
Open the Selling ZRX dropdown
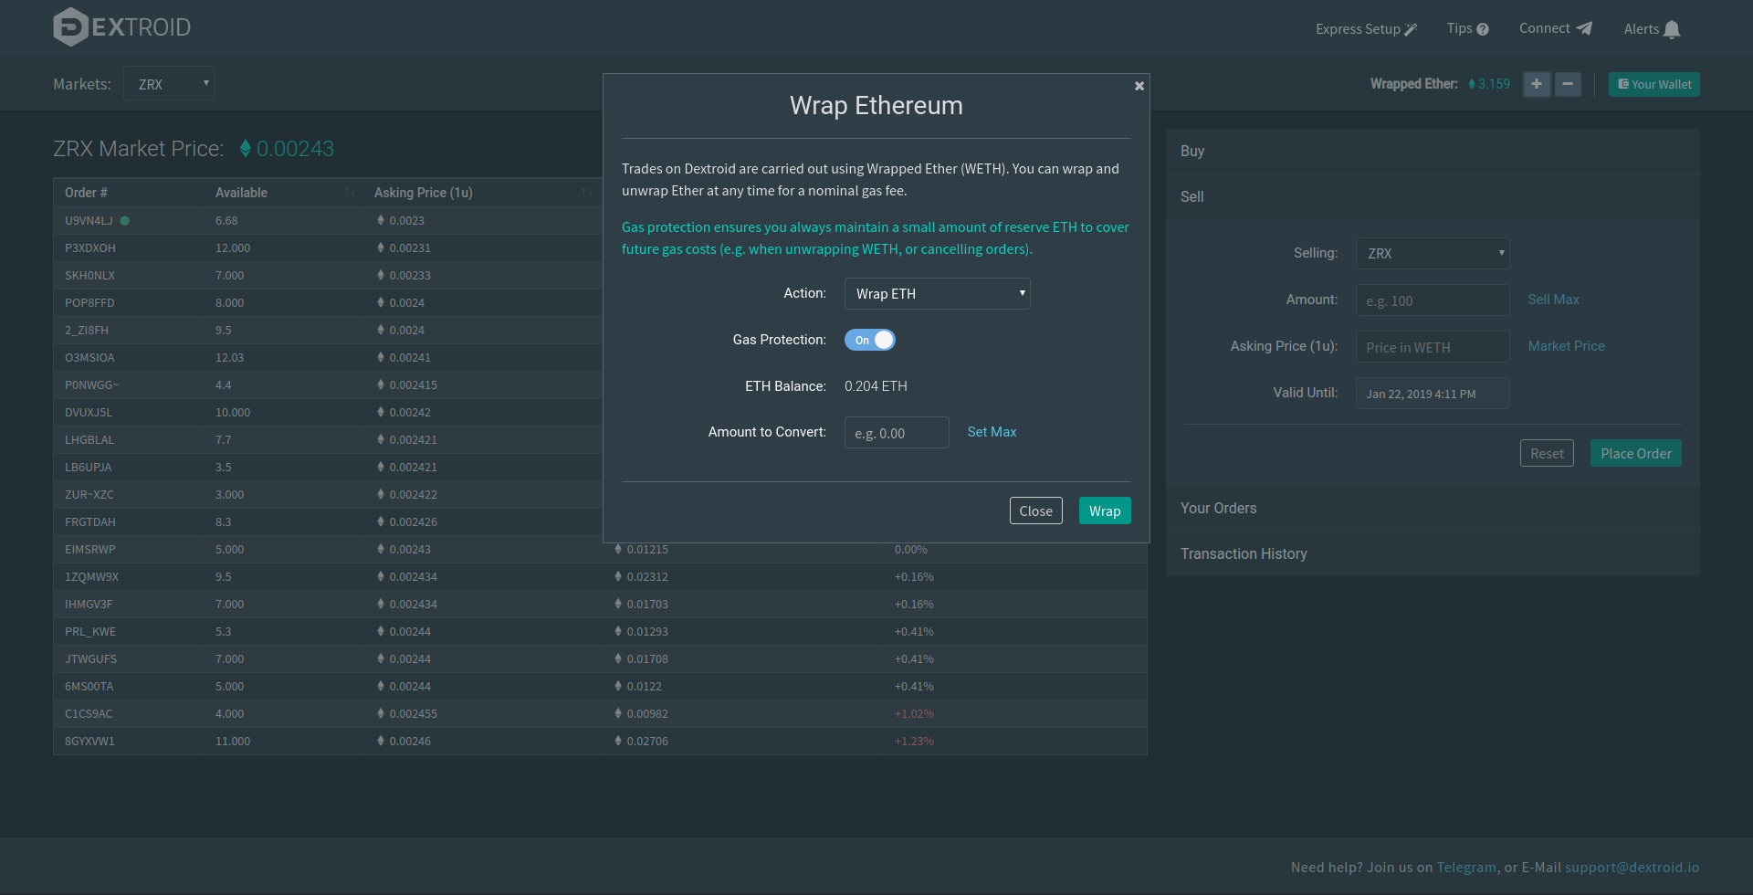[x=1433, y=253]
